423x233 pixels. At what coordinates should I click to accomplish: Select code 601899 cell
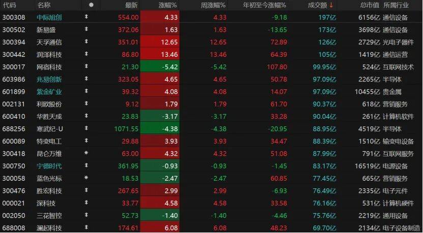14,92
